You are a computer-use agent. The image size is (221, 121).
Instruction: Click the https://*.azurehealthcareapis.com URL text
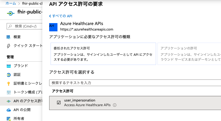click(x=87, y=29)
